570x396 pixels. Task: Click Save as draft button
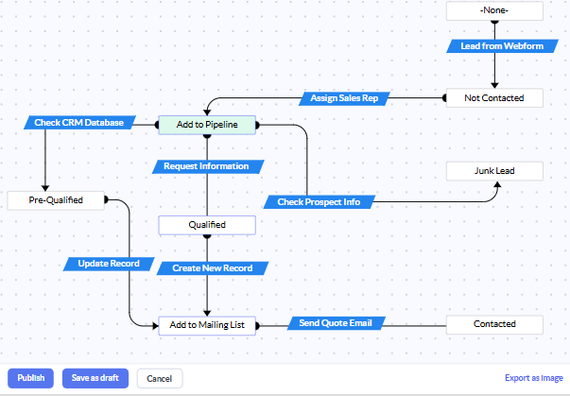click(x=95, y=378)
